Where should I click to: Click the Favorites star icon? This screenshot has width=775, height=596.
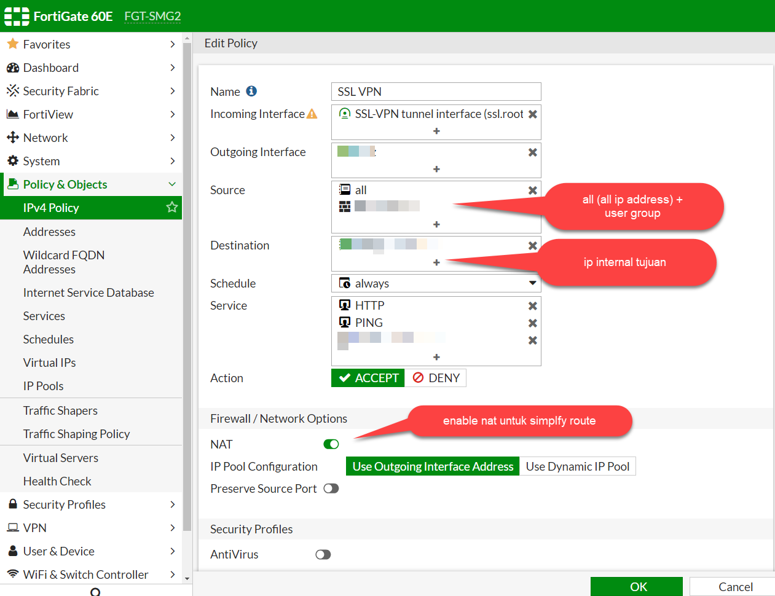click(12, 44)
